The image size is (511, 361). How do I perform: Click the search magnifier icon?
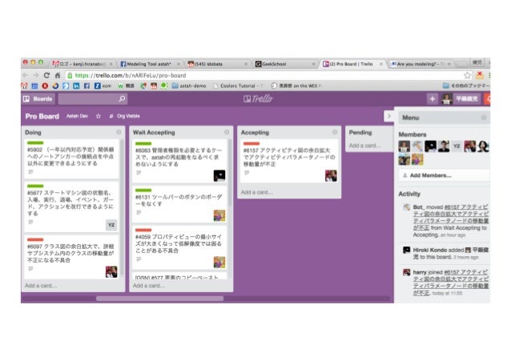point(122,98)
